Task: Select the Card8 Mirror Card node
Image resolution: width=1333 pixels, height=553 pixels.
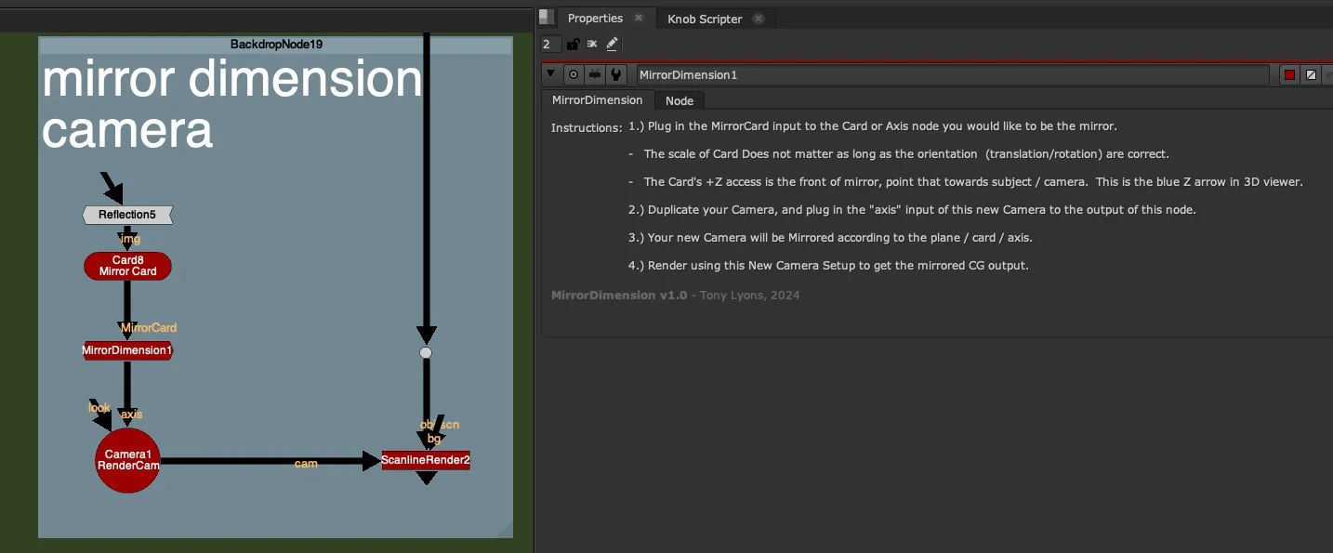Action: [x=127, y=266]
